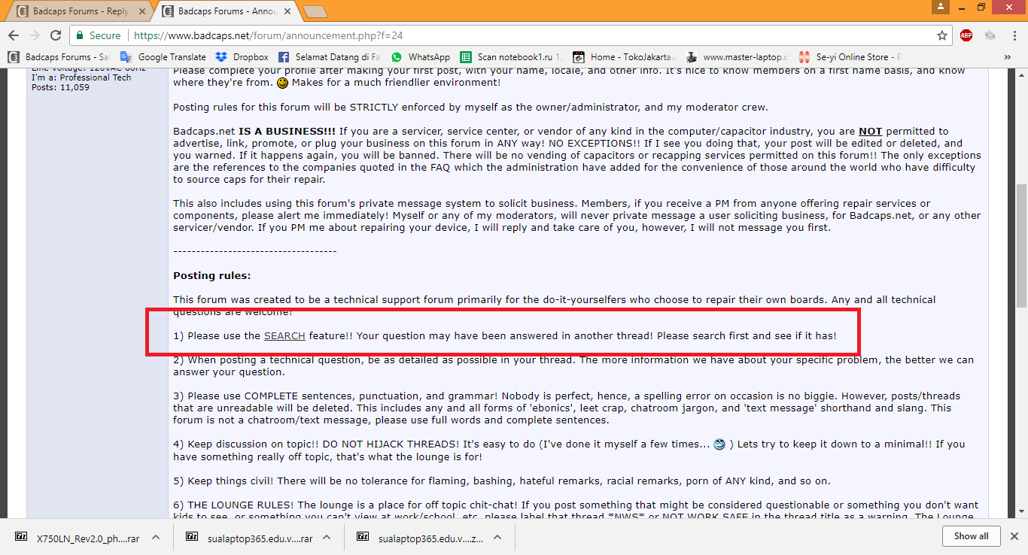Open the 'Badcaps Forums - Sal' bookmark
The width and height of the screenshot is (1028, 555).
pyautogui.click(x=59, y=57)
